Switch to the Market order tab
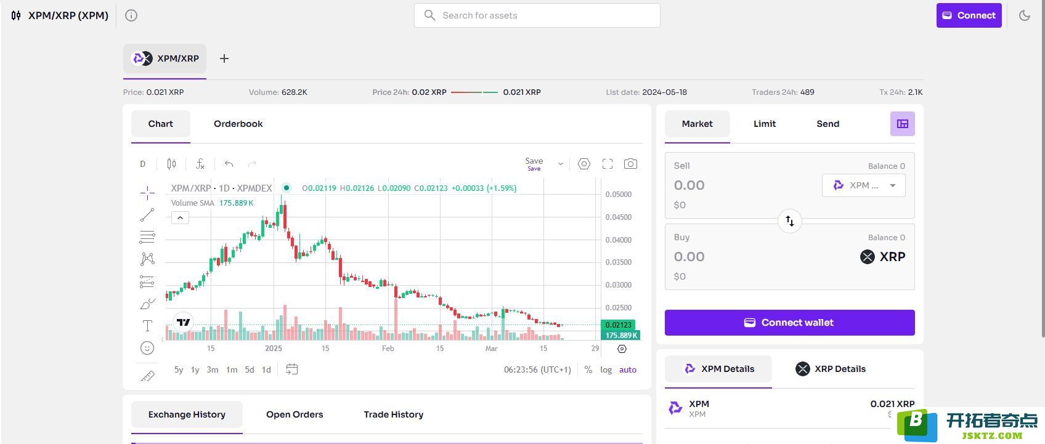The image size is (1045, 444). click(x=697, y=124)
